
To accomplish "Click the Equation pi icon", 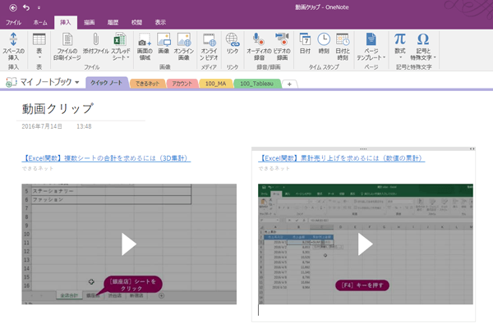I will tap(400, 39).
